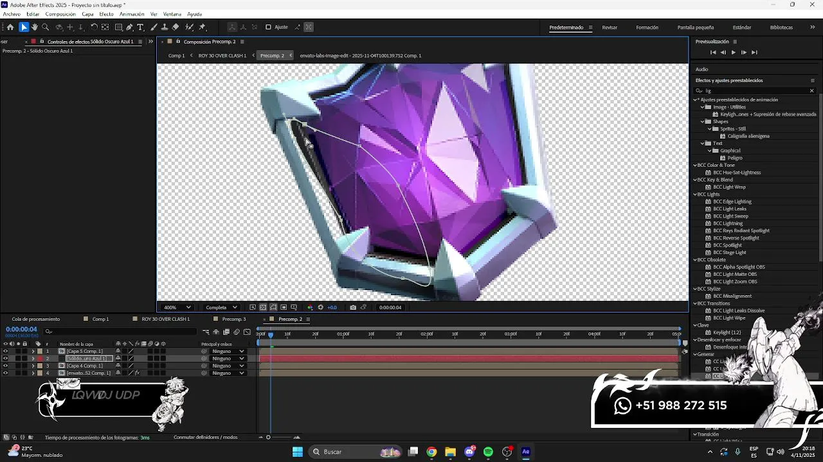Screen dimensions: 823x462
Task: Click the timeline zoom slider handle
Action: click(x=268, y=438)
